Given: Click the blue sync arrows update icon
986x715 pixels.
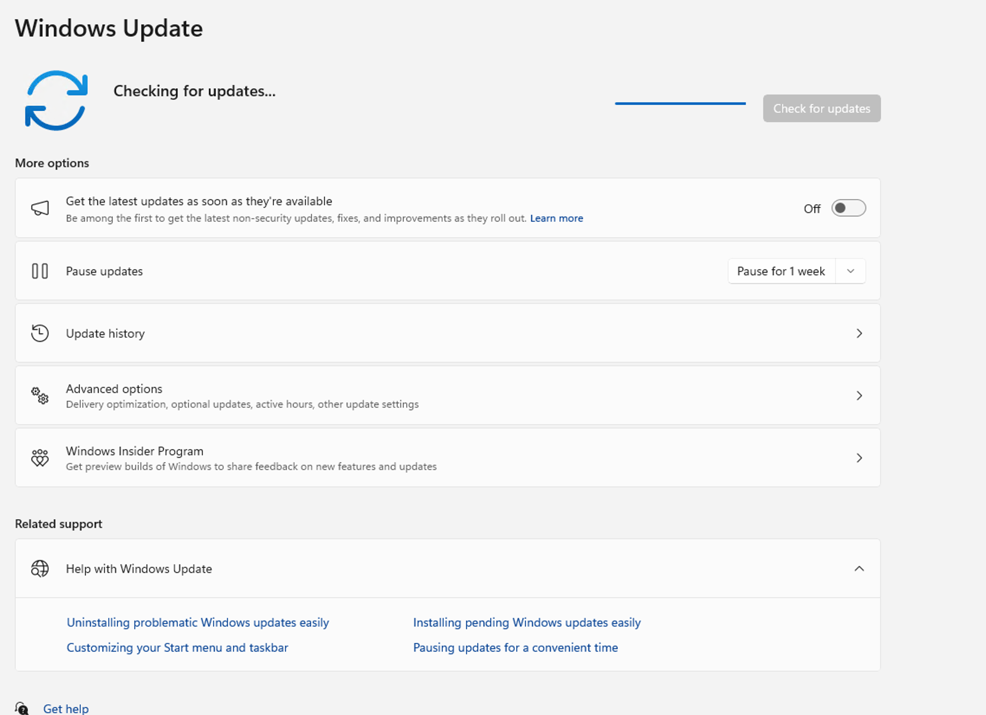Looking at the screenshot, I should tap(56, 100).
